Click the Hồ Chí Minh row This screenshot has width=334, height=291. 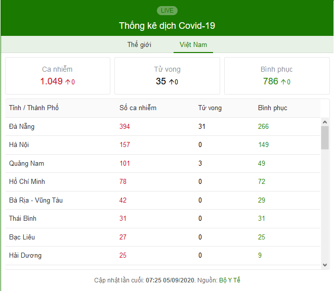(163, 182)
